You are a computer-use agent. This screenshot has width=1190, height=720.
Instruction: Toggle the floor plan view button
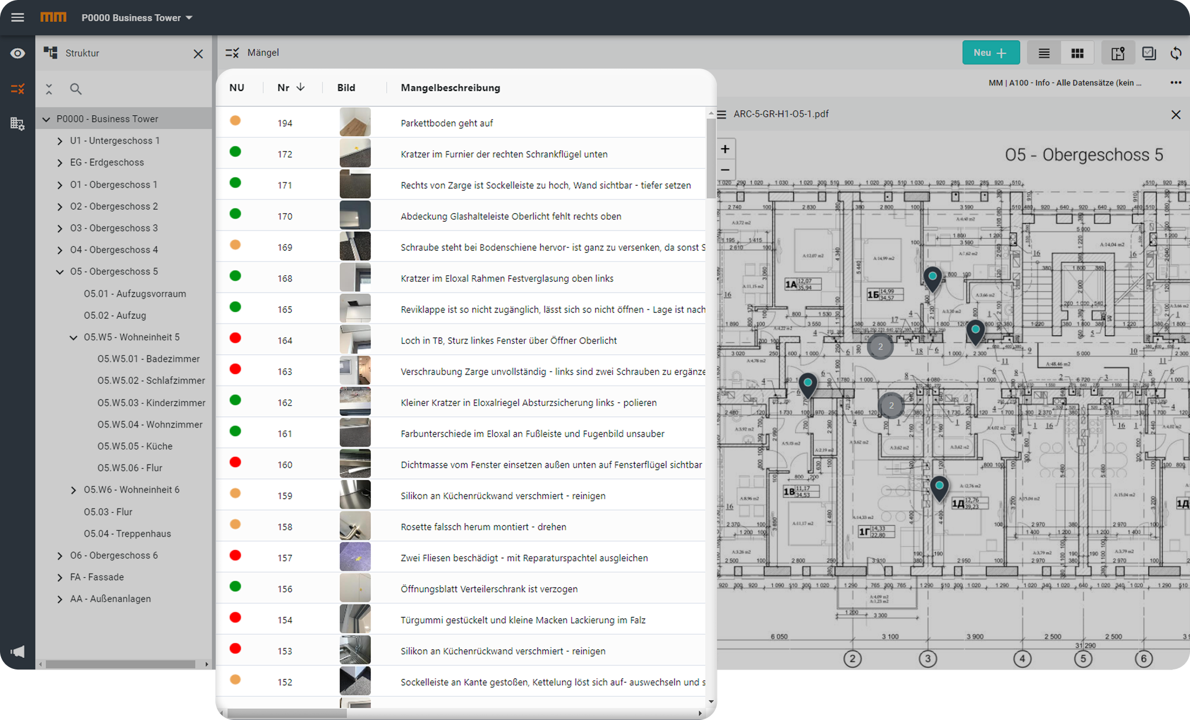(1117, 53)
